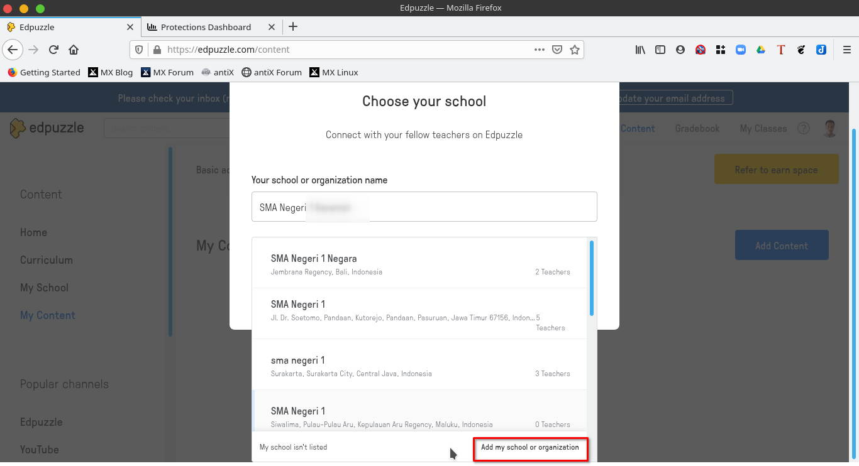The image size is (859, 466).
Task: Open the extension with grid-plus icon
Action: pyautogui.click(x=721, y=50)
